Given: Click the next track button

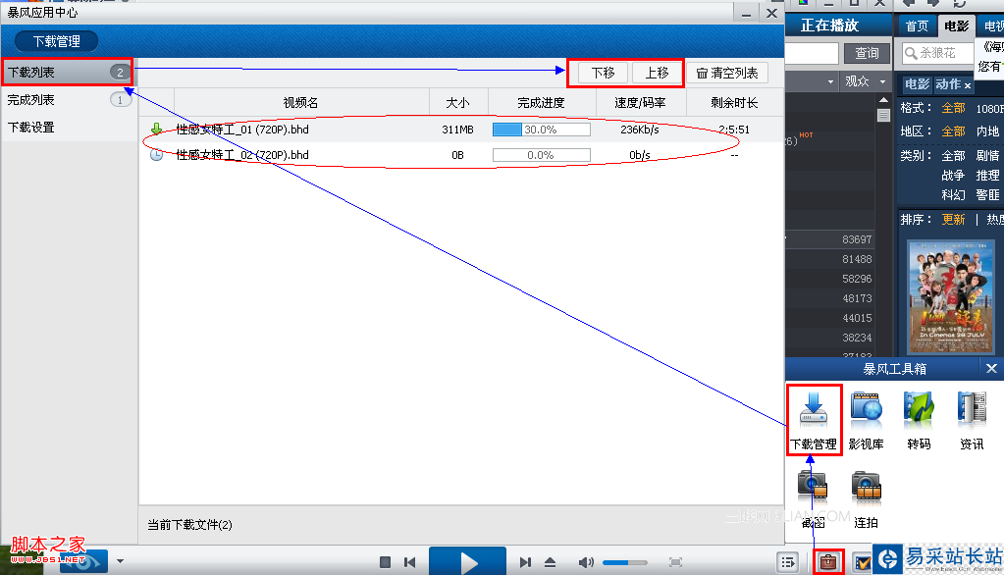Looking at the screenshot, I should pyautogui.click(x=525, y=562).
